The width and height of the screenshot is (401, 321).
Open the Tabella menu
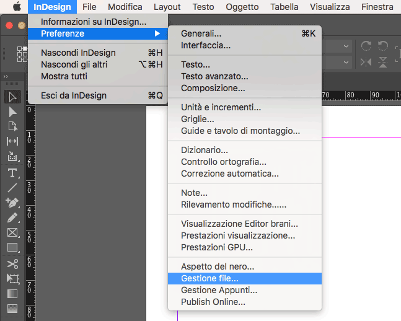click(284, 7)
